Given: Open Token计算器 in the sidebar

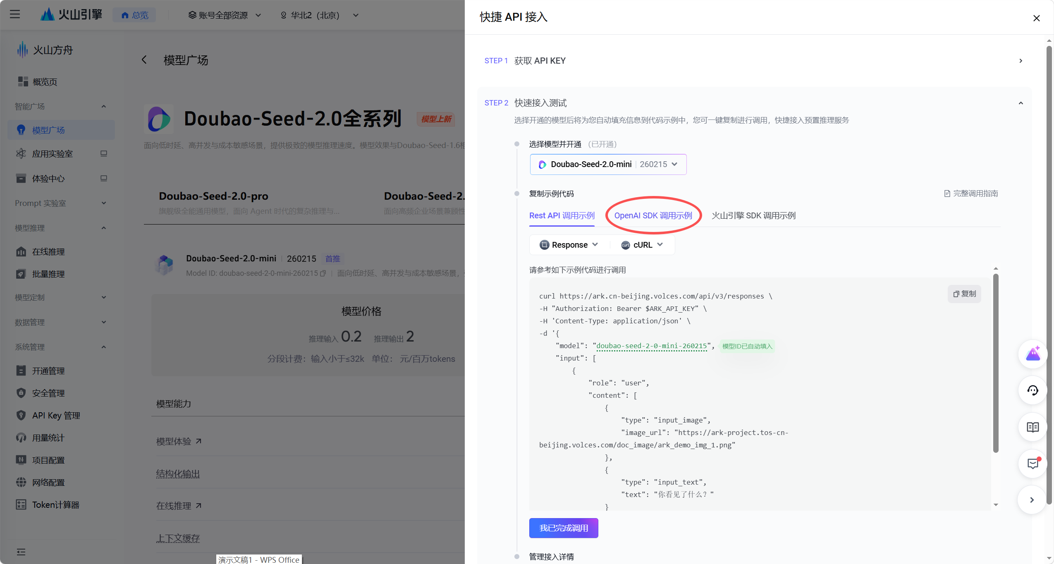Looking at the screenshot, I should pos(61,505).
